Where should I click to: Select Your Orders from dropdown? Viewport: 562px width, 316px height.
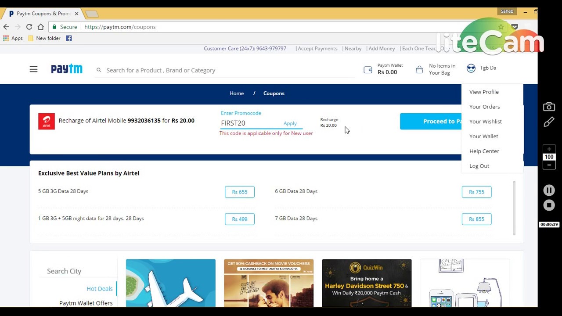click(x=484, y=107)
